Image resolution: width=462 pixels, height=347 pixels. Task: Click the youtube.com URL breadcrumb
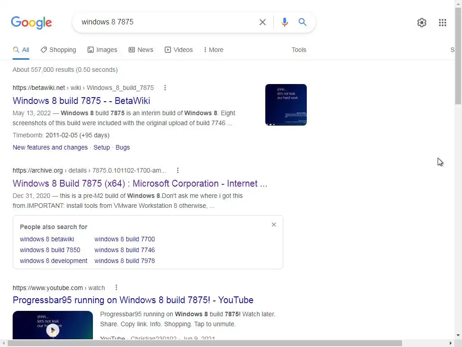59,288
